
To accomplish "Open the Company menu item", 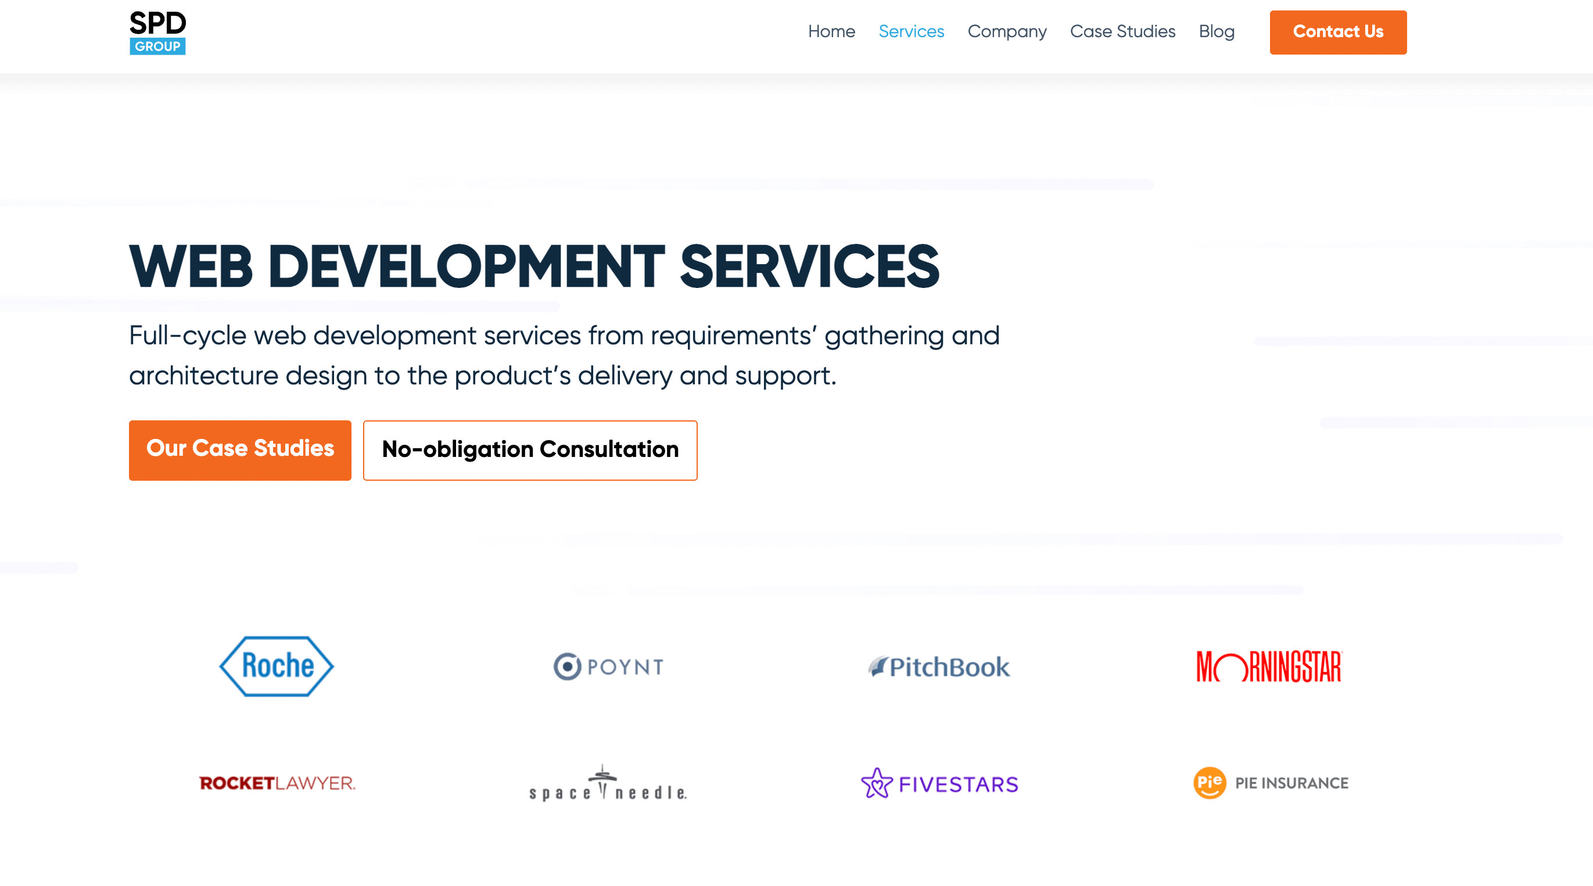I will tap(1007, 31).
